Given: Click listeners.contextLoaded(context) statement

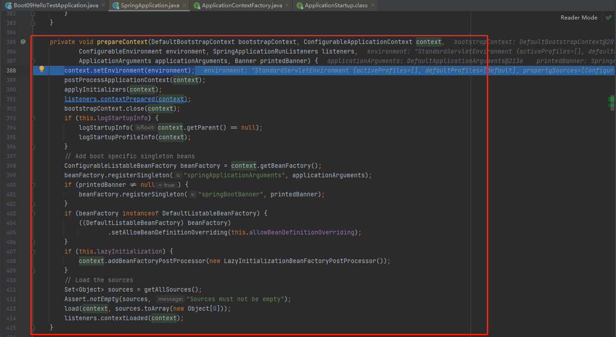Looking at the screenshot, I should (124, 318).
